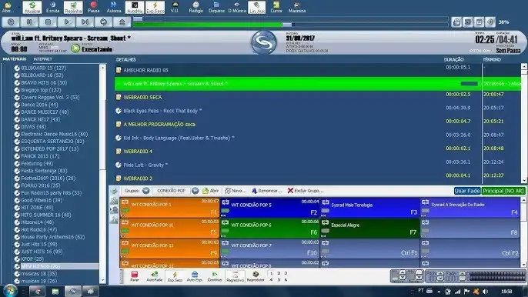Click the green playback progress bar
Image resolution: width=528 pixels, height=297 pixels.
coord(208,25)
